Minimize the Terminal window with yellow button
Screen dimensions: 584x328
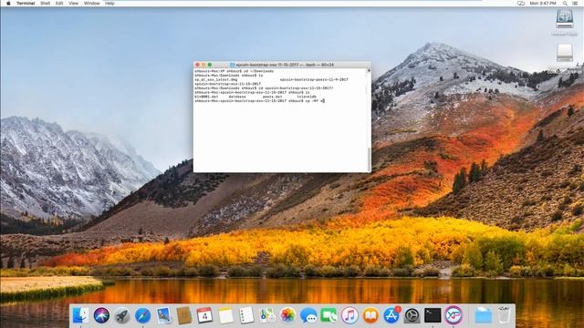coord(203,65)
